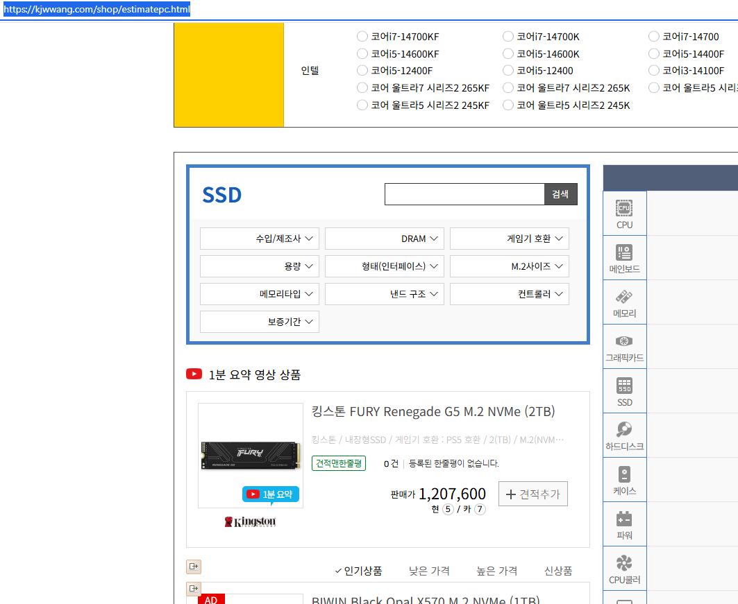Click the Kingston FURY SSD thumbnail

[x=251, y=456]
